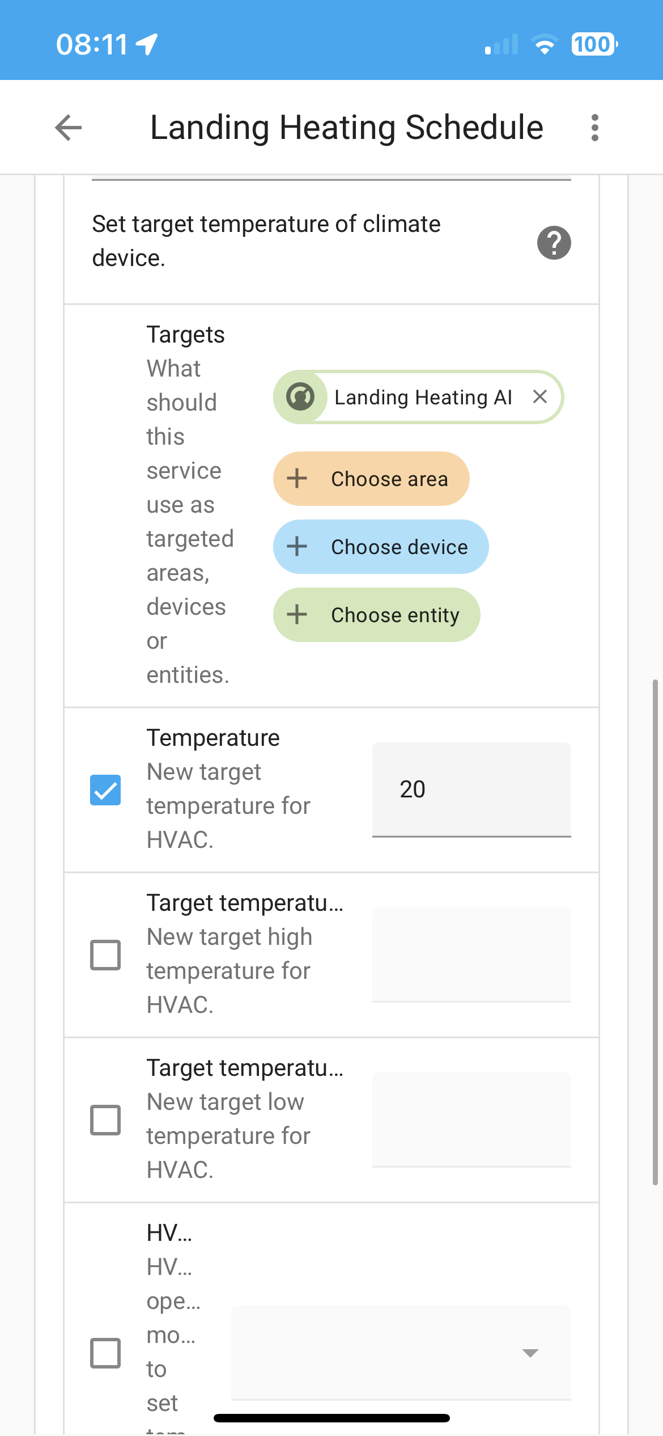Click the plus icon on Choose area
Screen dimensions: 663x1436
(297, 479)
